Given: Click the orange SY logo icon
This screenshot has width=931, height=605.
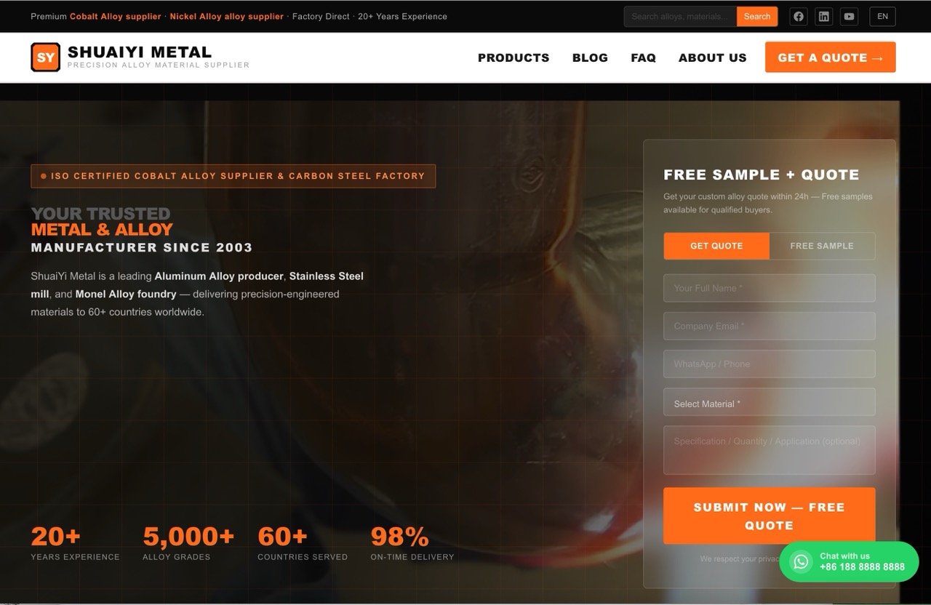Looking at the screenshot, I should pos(45,57).
